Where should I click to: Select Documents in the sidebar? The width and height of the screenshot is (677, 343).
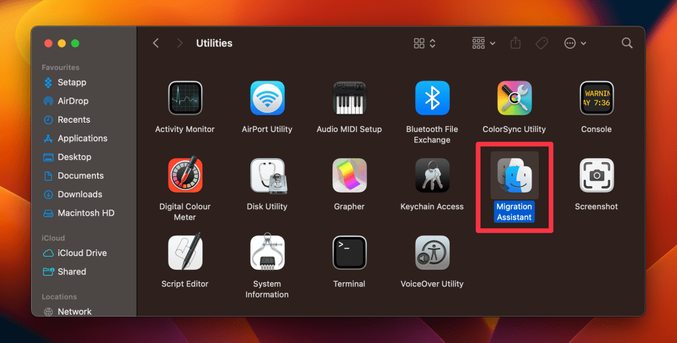pos(73,176)
